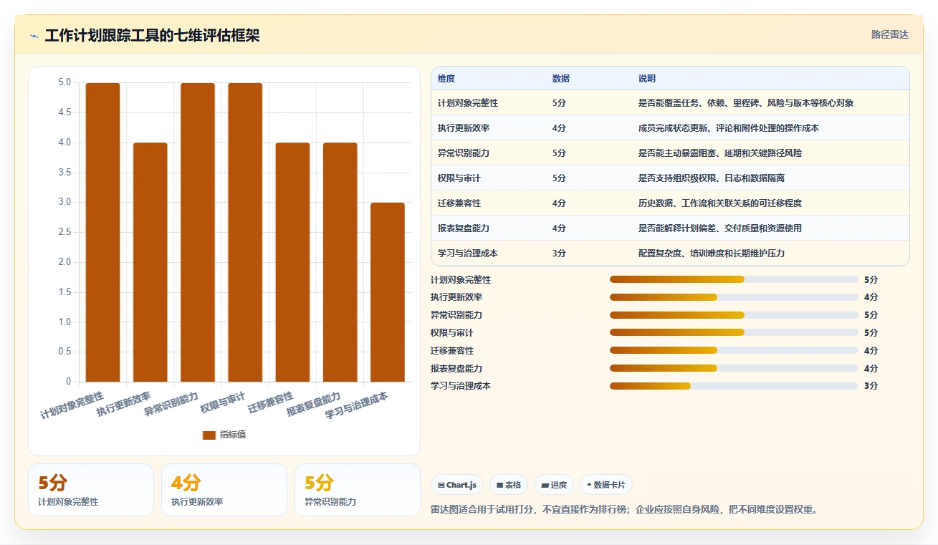Click the description 是否能解释计划偏差、交付质量和资源使用

[720, 228]
